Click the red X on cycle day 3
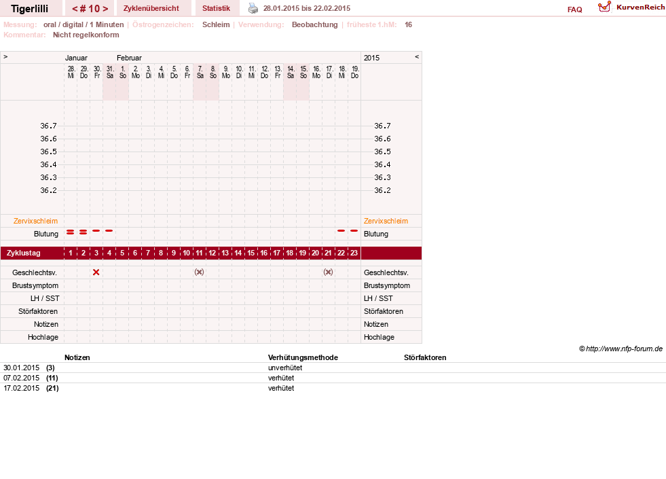Screen dimensions: 666x479 pyautogui.click(x=96, y=272)
